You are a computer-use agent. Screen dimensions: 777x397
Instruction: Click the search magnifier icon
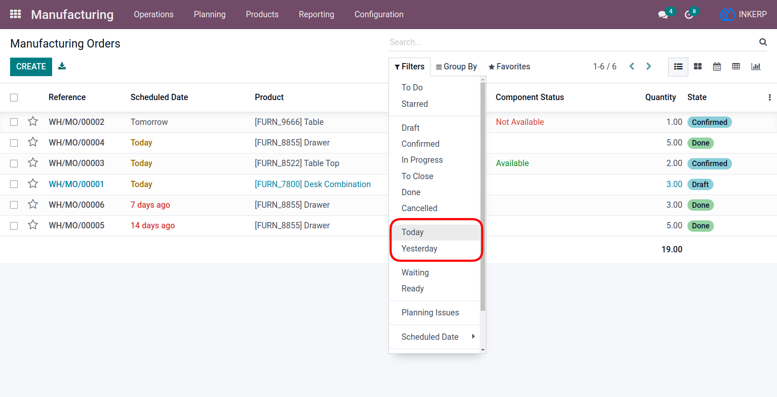763,42
